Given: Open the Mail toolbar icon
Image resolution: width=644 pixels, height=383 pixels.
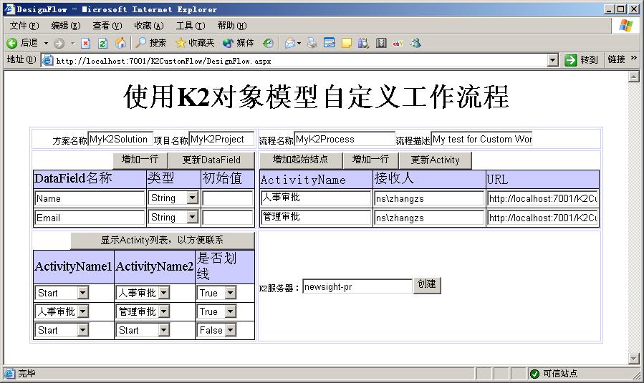Looking at the screenshot, I should point(290,43).
